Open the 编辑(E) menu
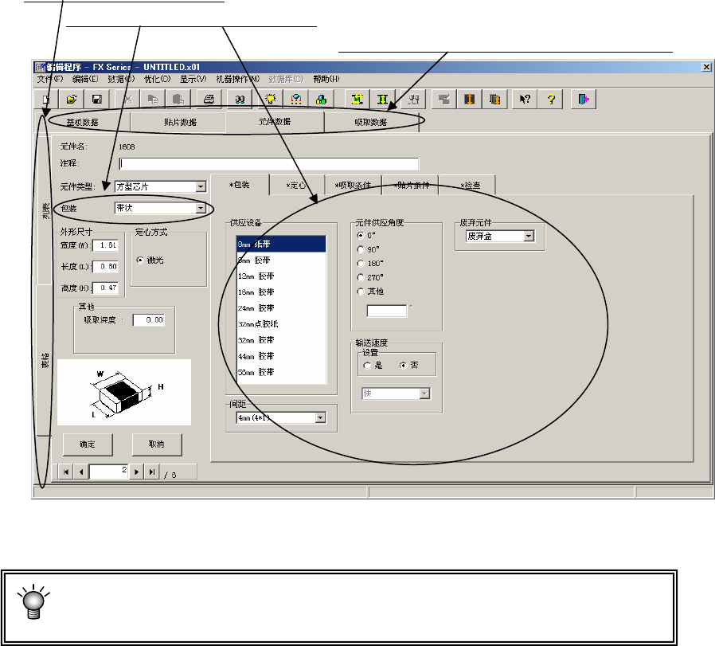715x646 pixels. tap(85, 80)
